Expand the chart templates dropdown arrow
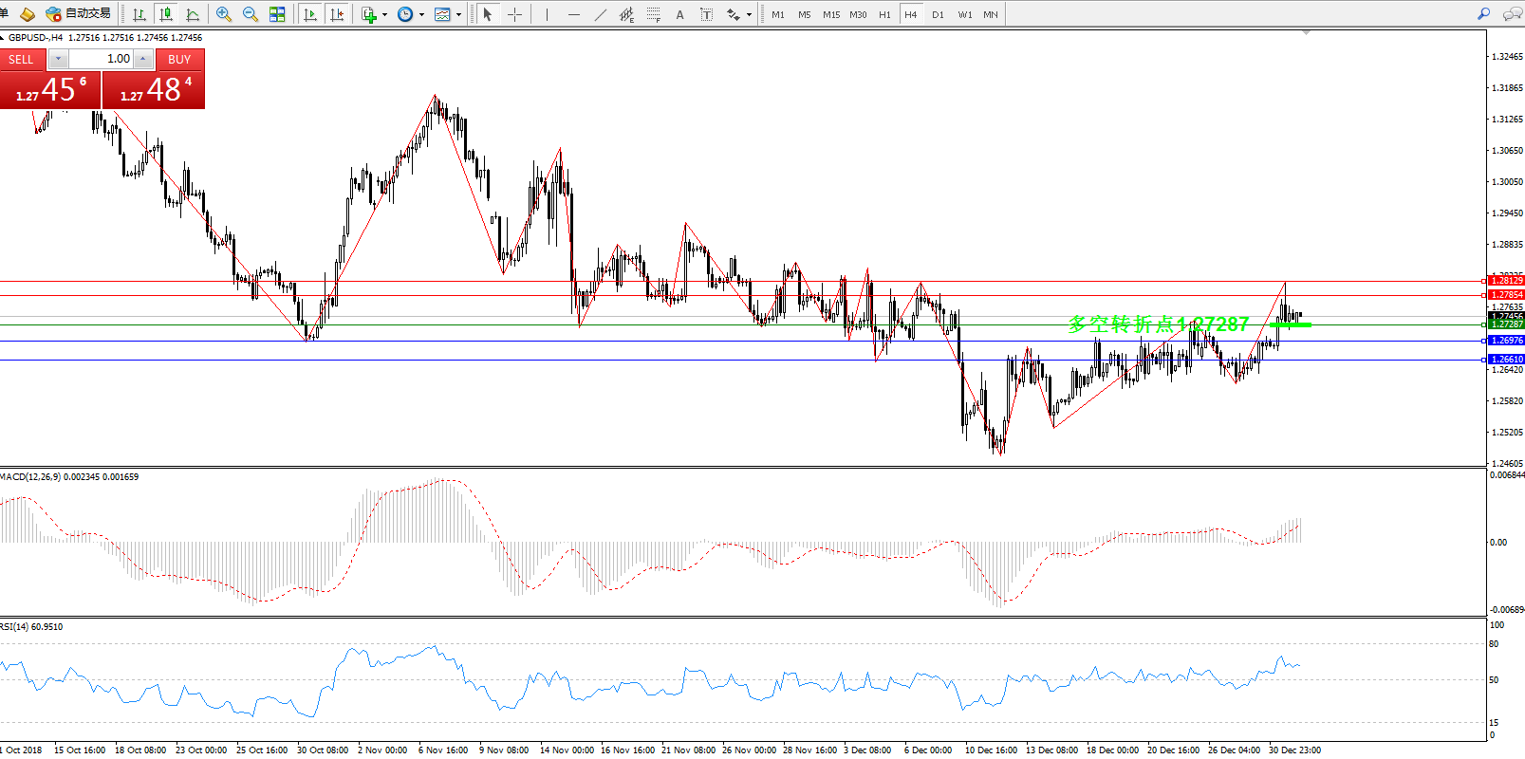The image size is (1525, 759). [x=459, y=15]
